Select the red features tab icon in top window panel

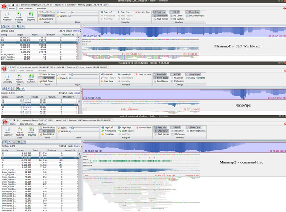(13, 27)
